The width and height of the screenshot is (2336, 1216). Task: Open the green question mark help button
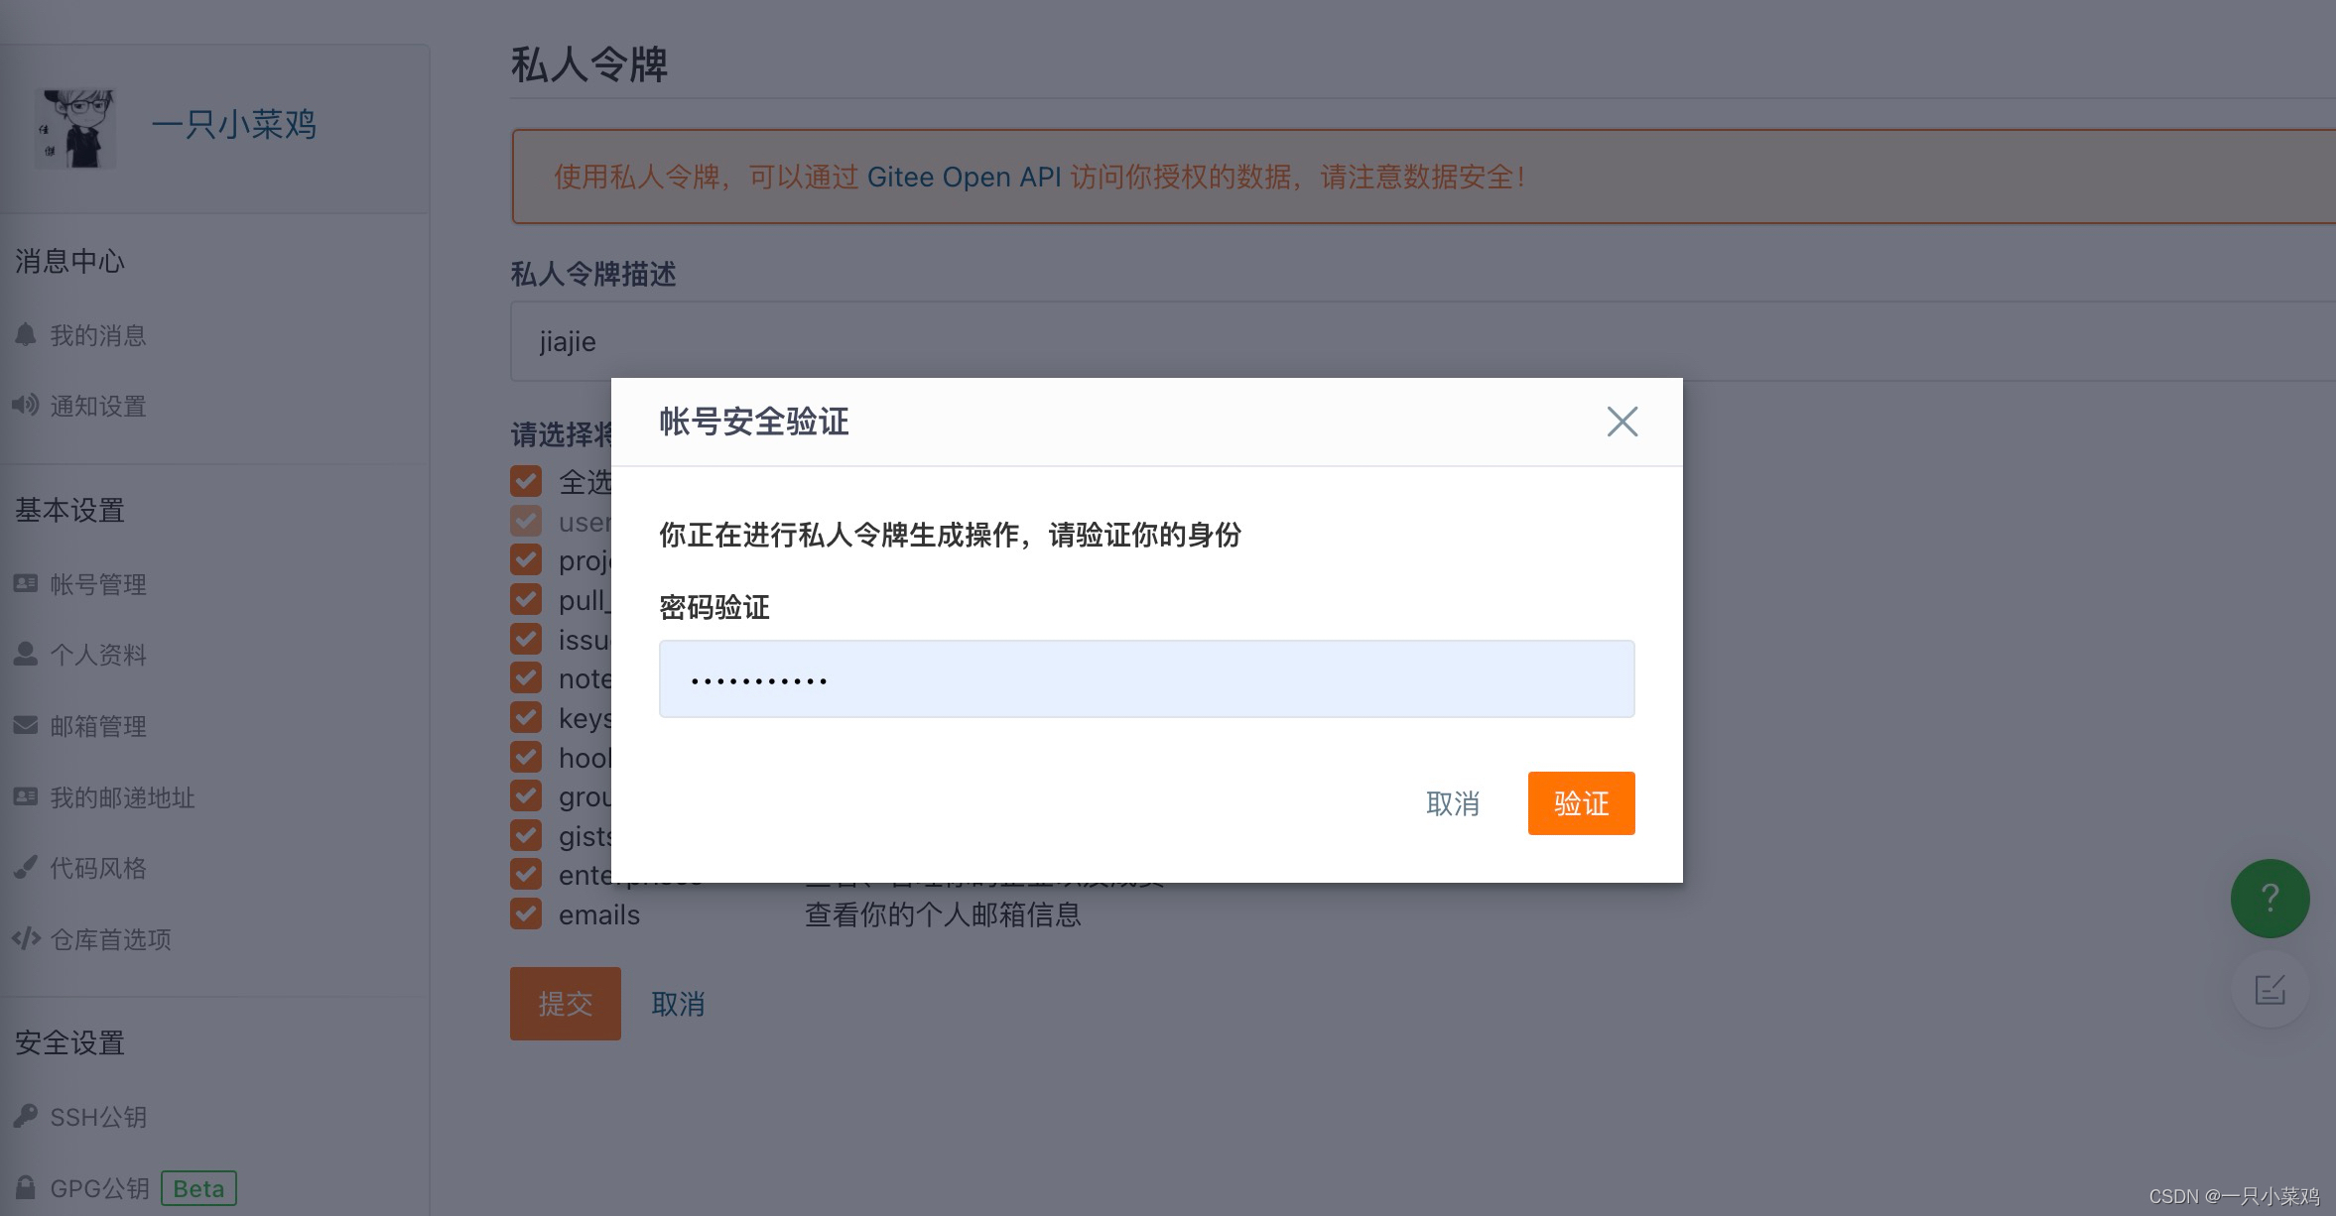click(2270, 899)
